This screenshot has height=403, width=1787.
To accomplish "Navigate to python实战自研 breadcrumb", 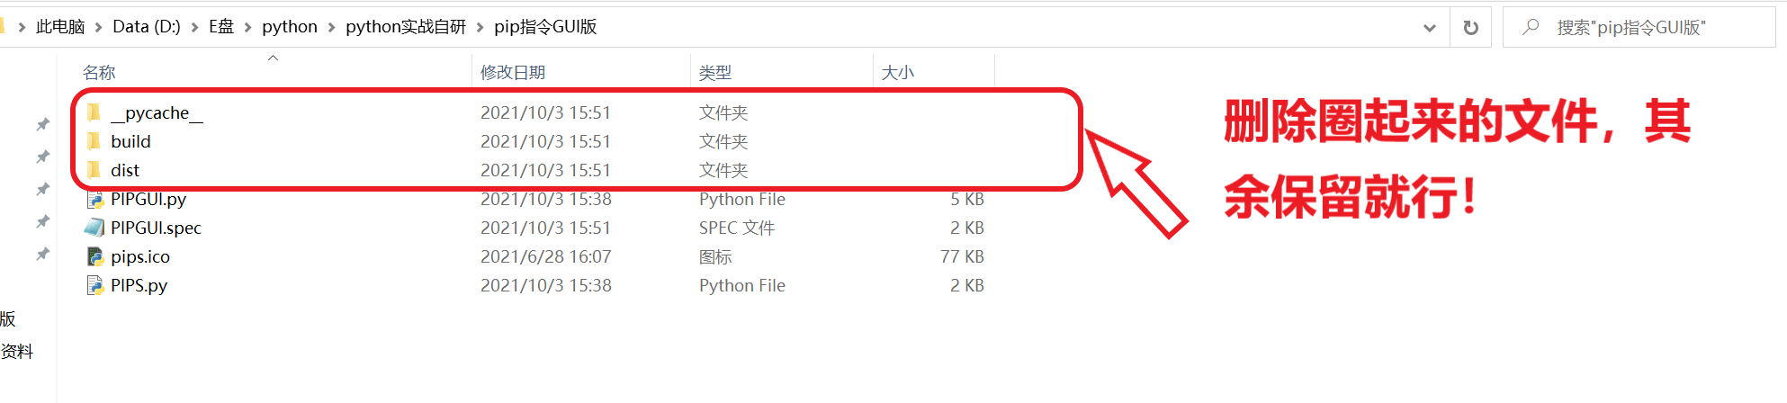I will (x=406, y=27).
